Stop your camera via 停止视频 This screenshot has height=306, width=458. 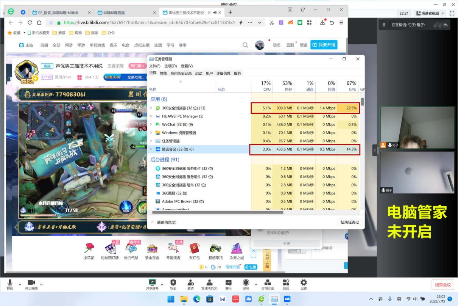pyautogui.click(x=31, y=283)
